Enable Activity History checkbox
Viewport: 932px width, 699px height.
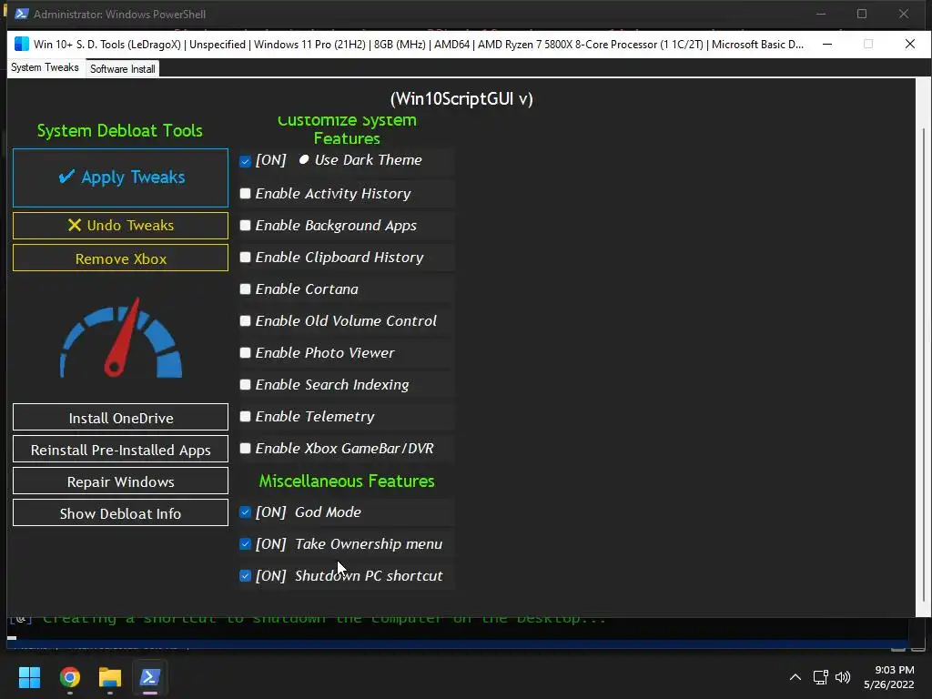point(245,193)
